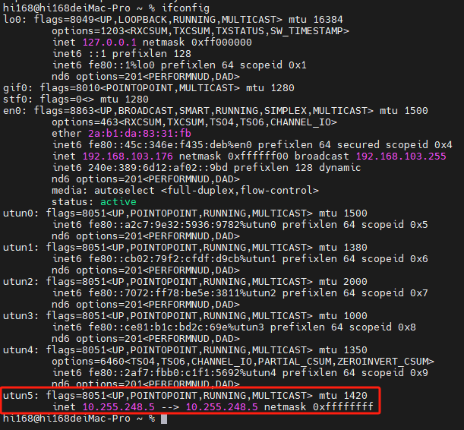
Task: Click inet6 ::1 prefixlen 128 line
Action: pos(122,54)
